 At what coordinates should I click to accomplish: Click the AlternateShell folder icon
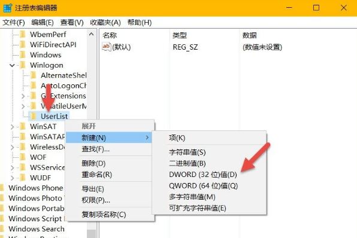pos(34,75)
